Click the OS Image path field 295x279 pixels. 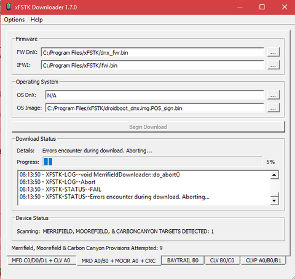155,108
